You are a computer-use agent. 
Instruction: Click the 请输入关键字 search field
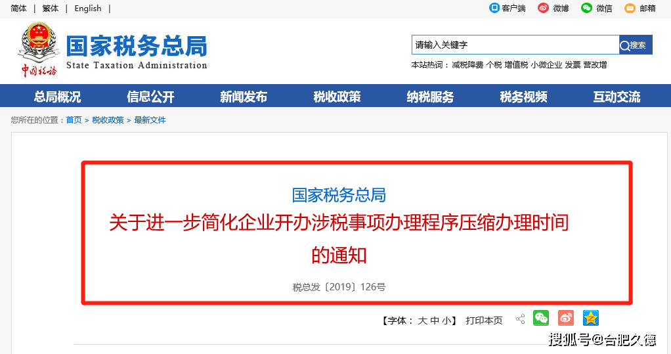pos(515,45)
